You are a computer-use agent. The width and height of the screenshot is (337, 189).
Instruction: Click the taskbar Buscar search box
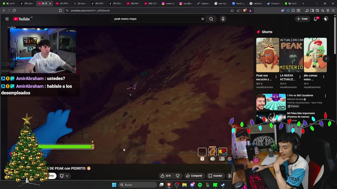pyautogui.click(x=138, y=185)
